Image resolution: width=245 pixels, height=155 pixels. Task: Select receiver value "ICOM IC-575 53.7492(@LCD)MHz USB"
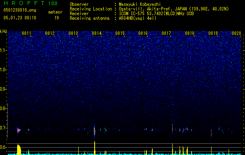(x=156, y=14)
